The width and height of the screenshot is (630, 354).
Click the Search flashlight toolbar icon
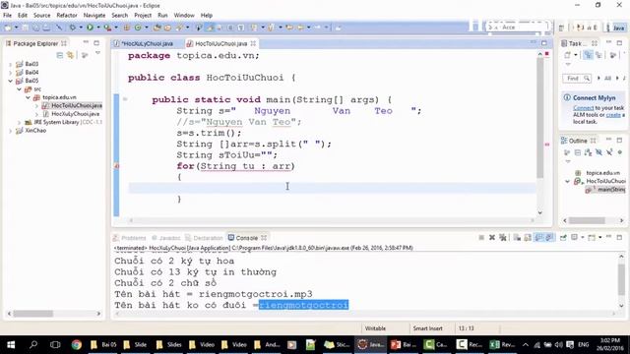pos(179,28)
